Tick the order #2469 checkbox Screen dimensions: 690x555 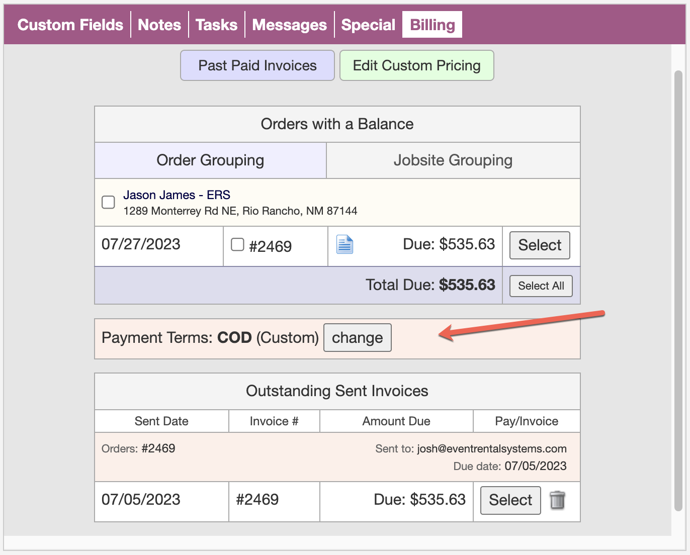(x=237, y=245)
